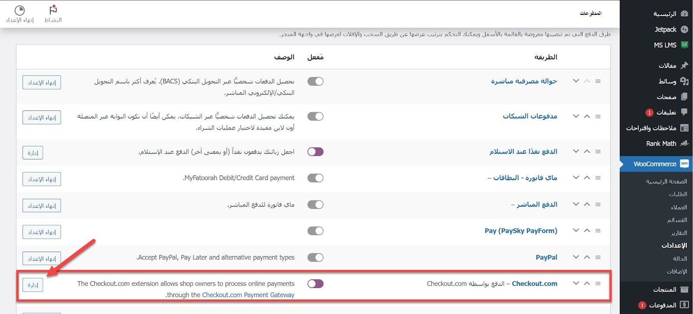This screenshot has height=314, width=693.
Task: Move Pay (PaySky PayForm) down with chevron
Action: point(576,231)
